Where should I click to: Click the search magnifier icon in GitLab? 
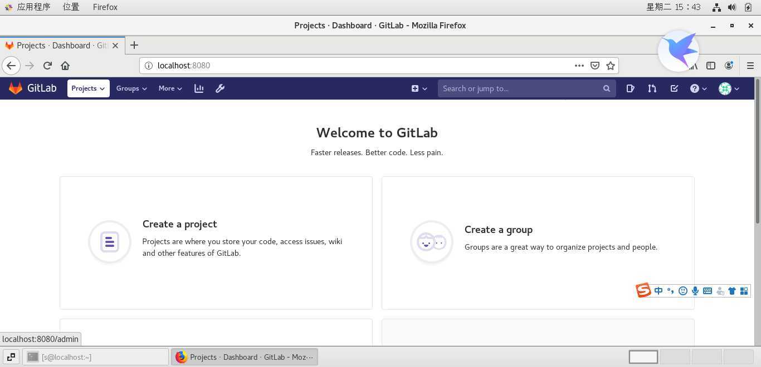(x=607, y=88)
